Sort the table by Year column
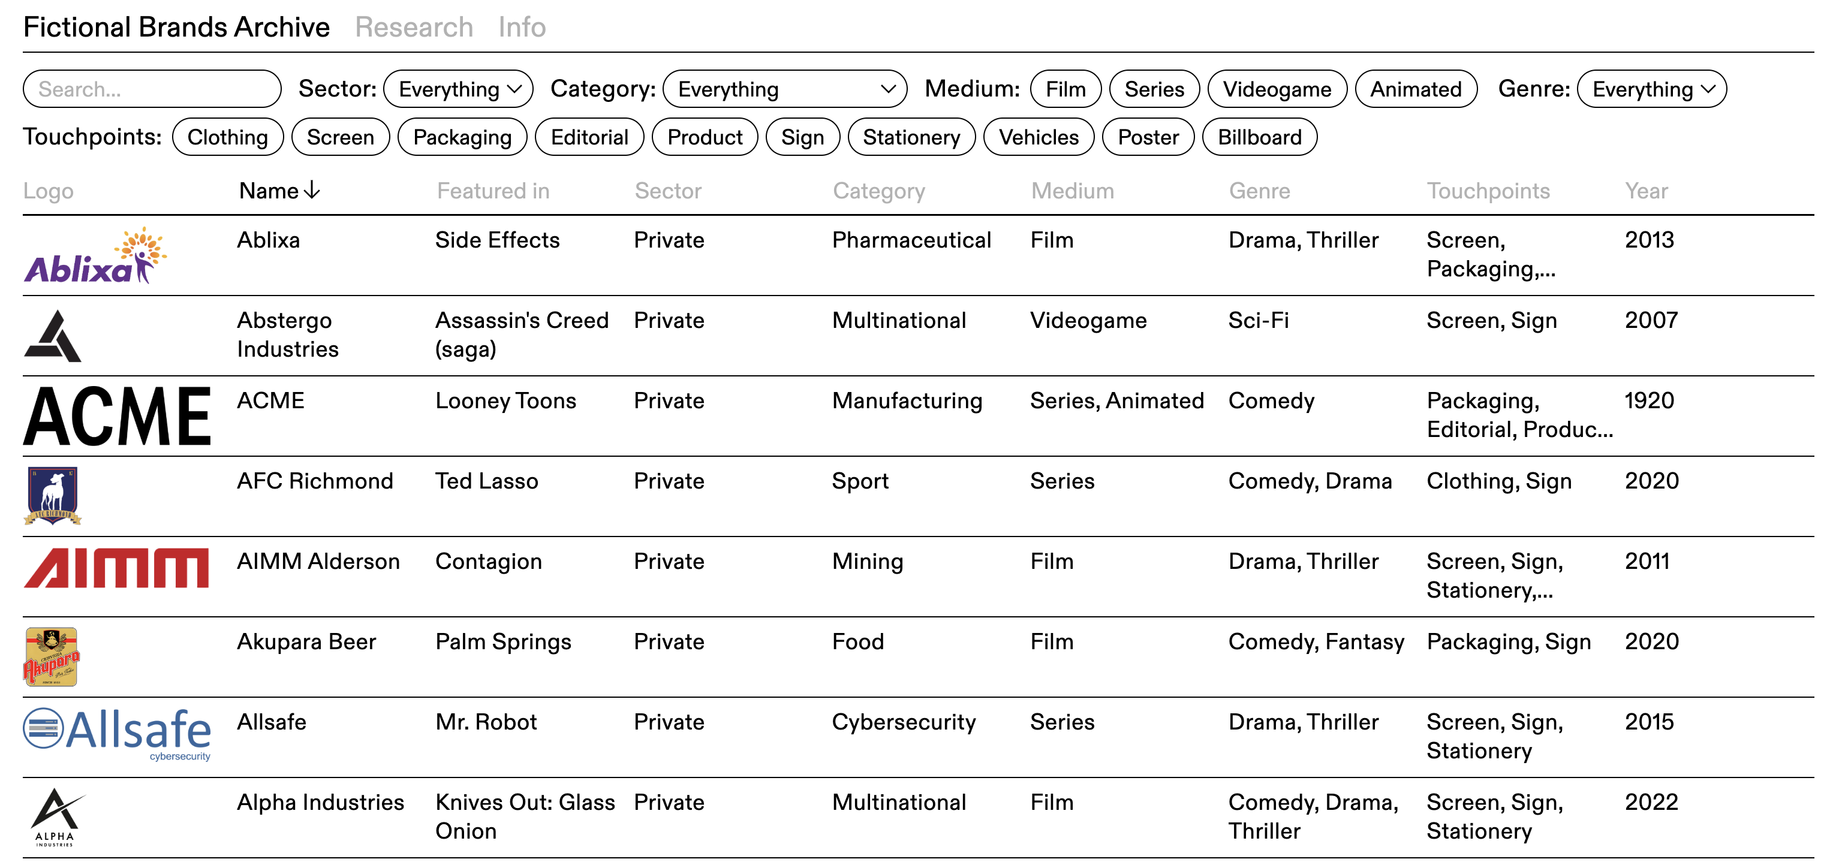 (x=1646, y=191)
